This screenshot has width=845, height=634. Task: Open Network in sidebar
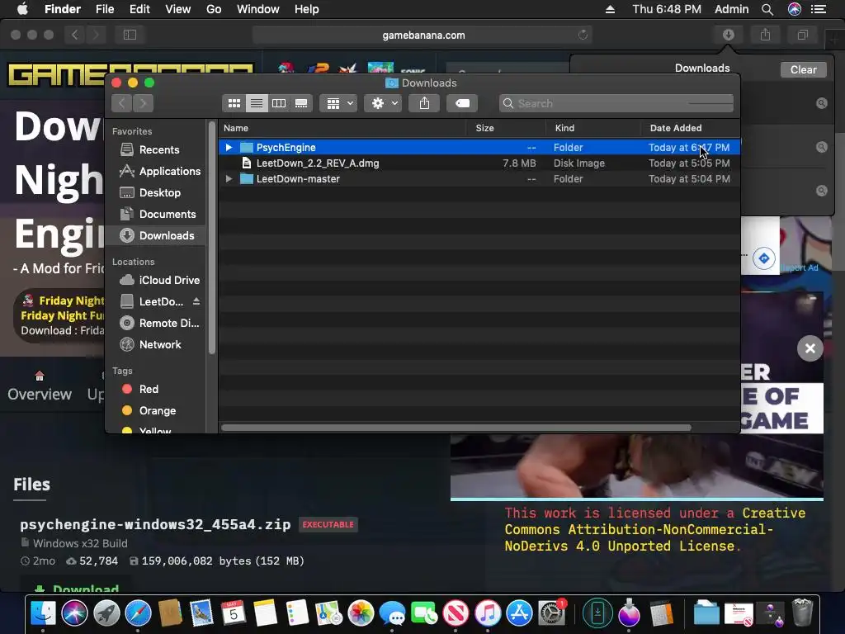[x=156, y=344]
